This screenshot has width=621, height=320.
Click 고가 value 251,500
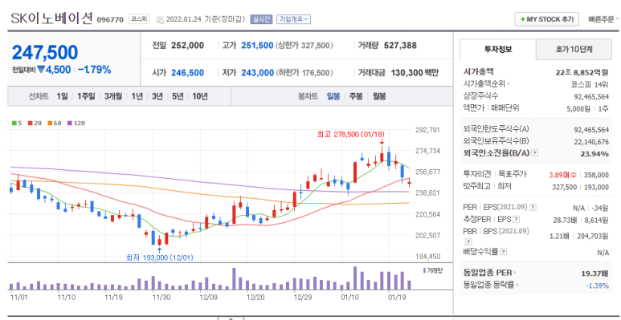click(x=257, y=46)
